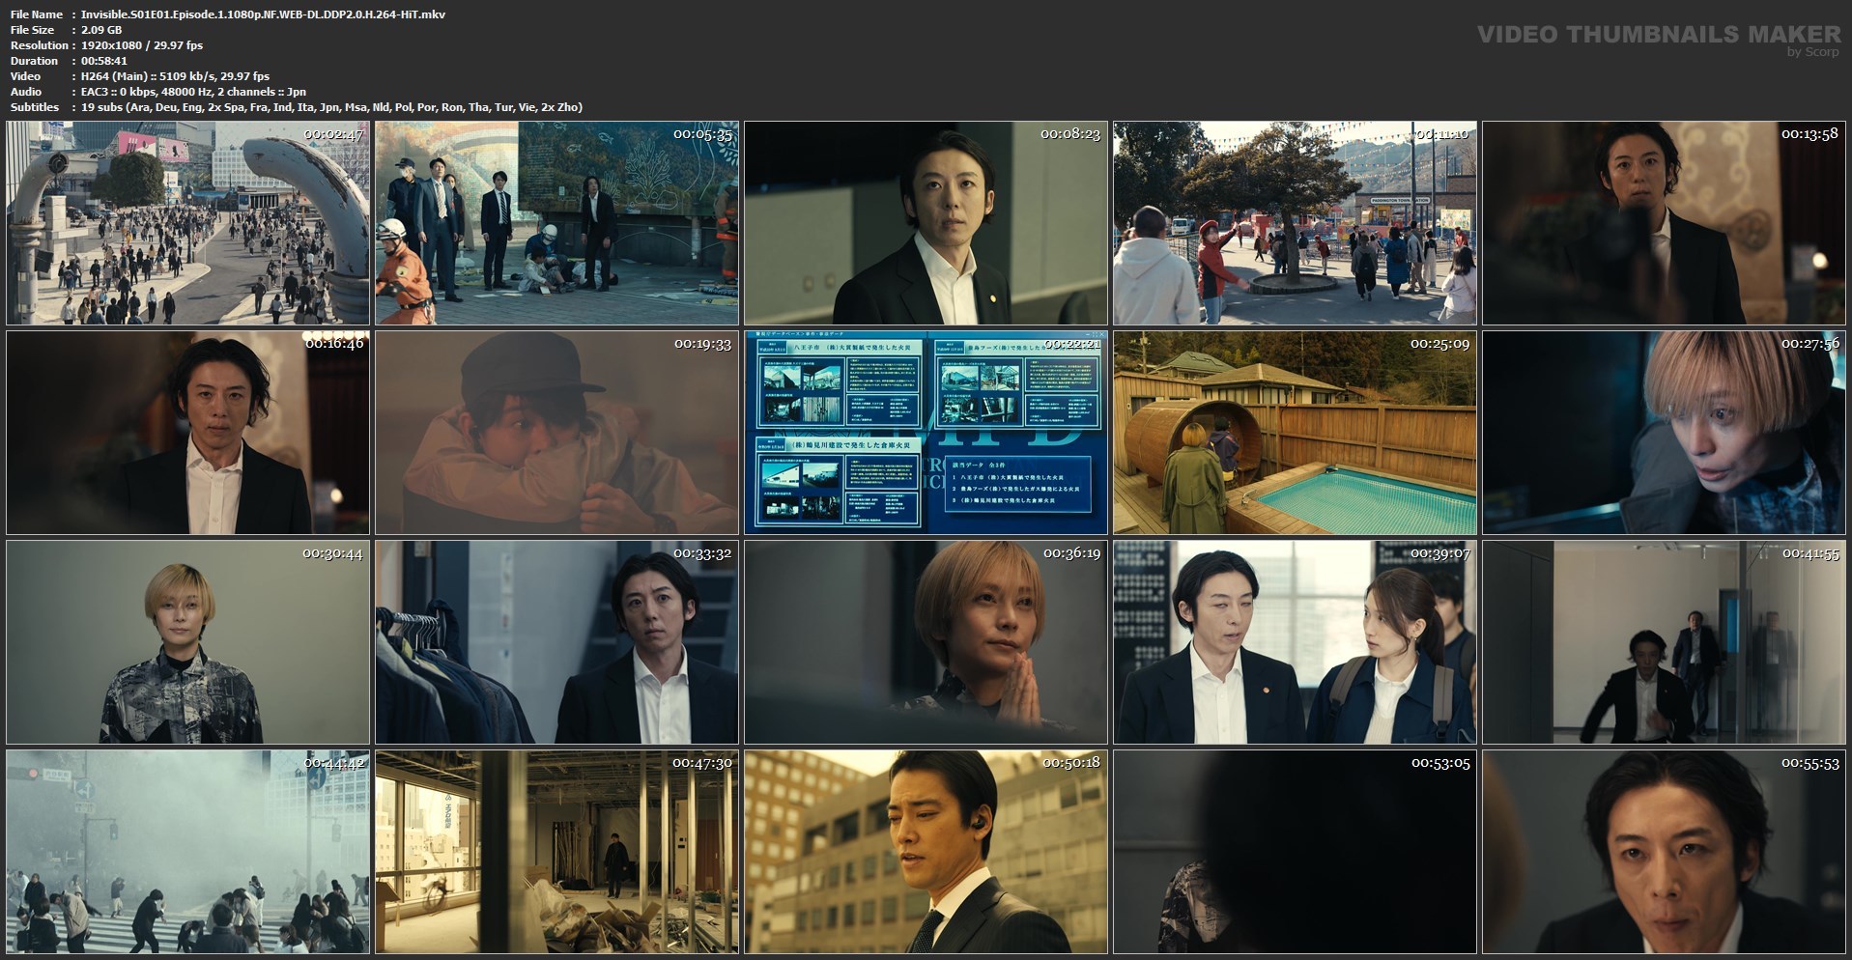Select the frame at 00:16:46
This screenshot has height=960, width=1852.
point(187,433)
